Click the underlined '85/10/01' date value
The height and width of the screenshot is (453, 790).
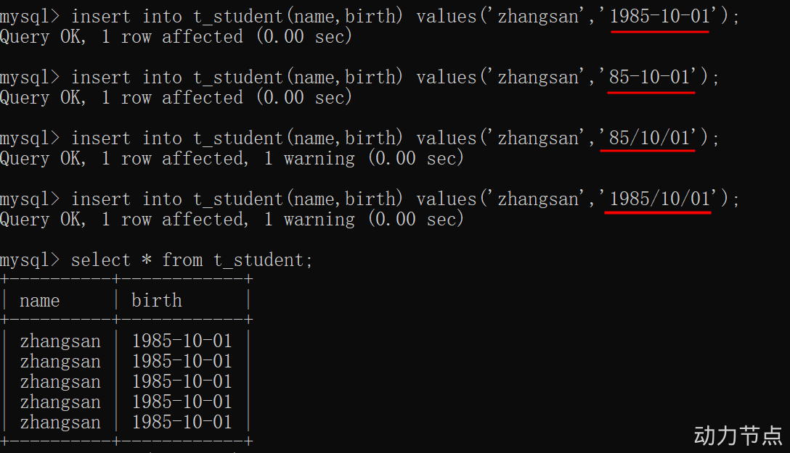point(649,138)
